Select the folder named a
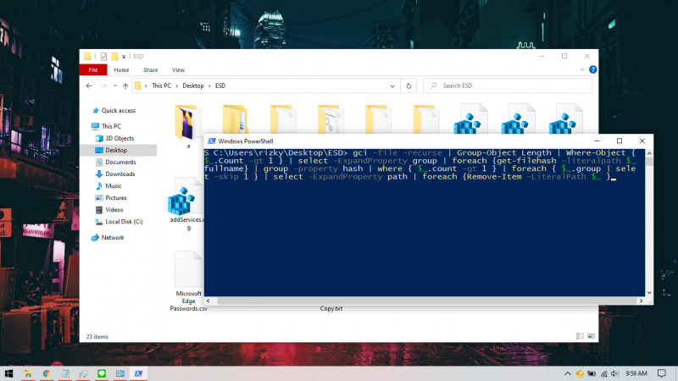Viewport: 678px width, 381px height. click(188, 125)
